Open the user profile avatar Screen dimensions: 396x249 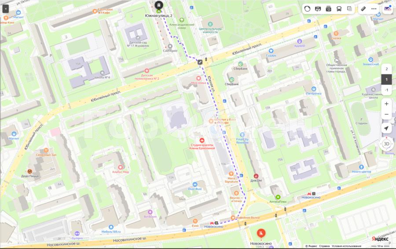click(x=388, y=8)
